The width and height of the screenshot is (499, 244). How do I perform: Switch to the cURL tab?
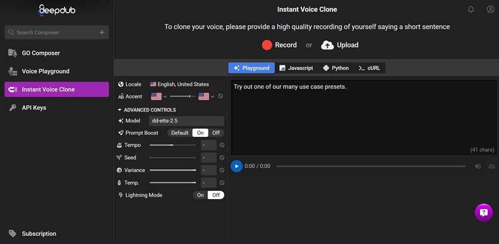tap(369, 68)
